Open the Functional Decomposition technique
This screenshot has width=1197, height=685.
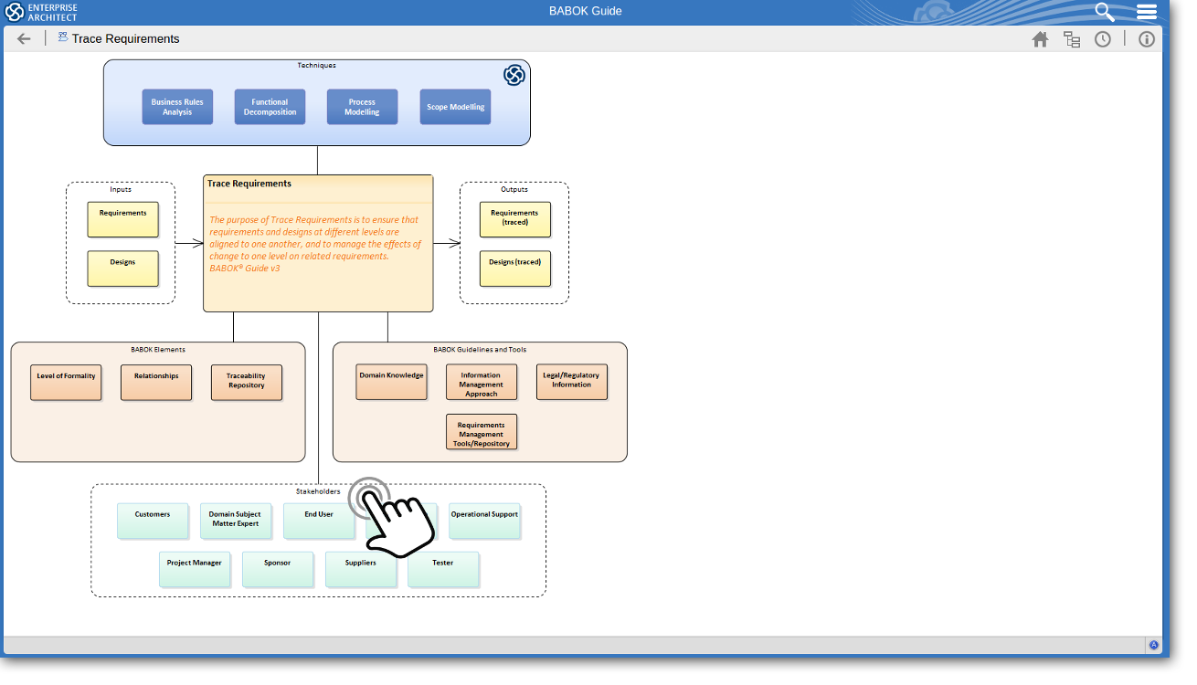point(270,107)
